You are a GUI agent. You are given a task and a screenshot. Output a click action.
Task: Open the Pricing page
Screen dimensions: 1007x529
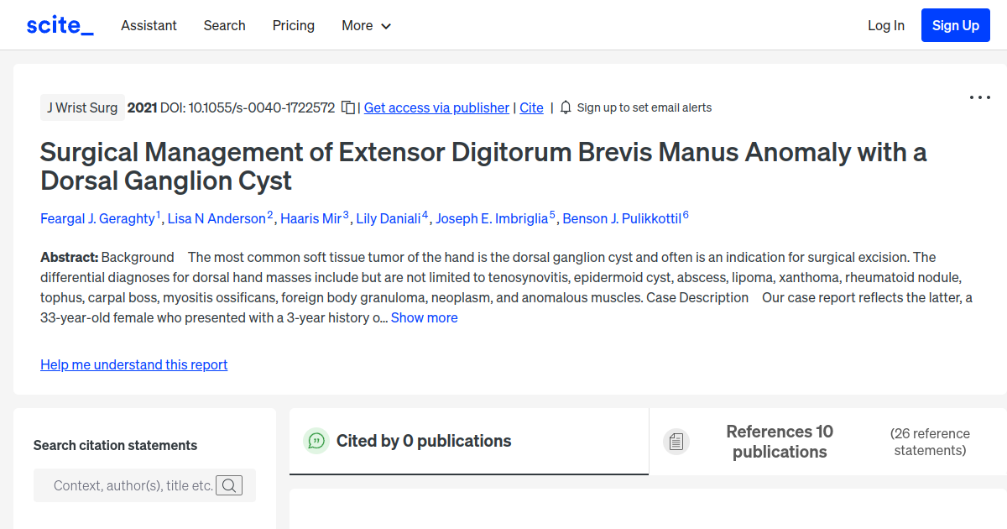point(293,25)
